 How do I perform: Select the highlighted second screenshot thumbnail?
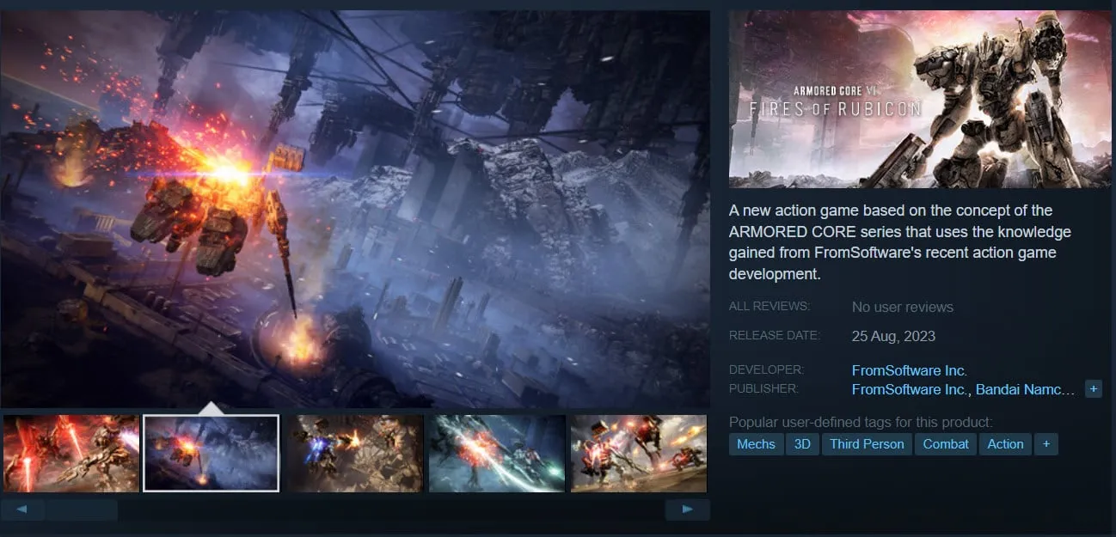[212, 453]
